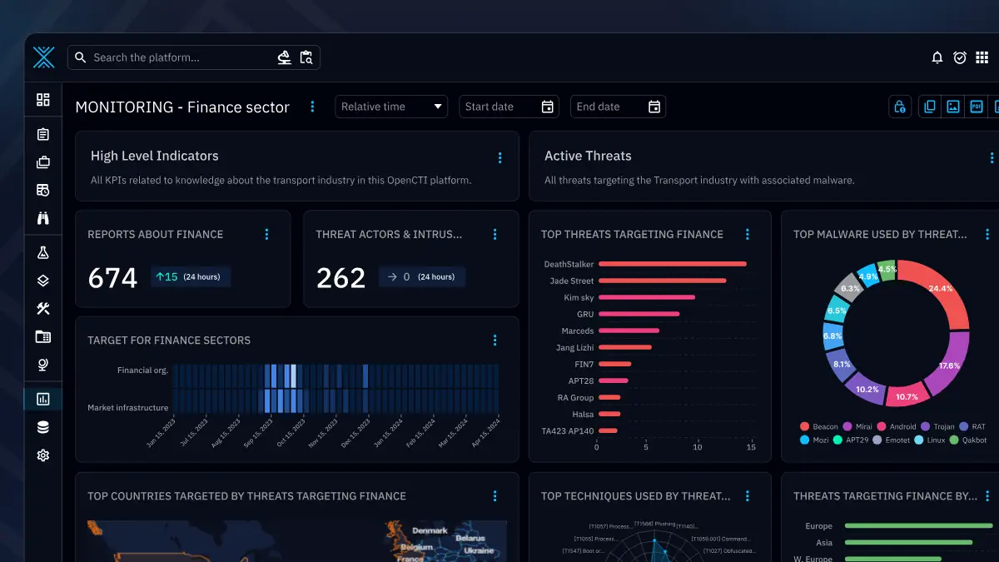The image size is (999, 562).
Task: Open settings gear in sidebar
Action: pos(43,455)
